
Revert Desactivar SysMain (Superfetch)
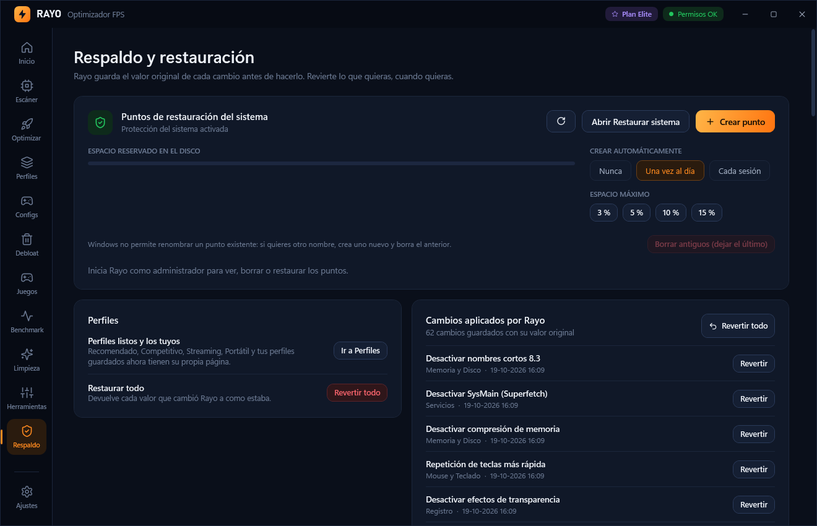pos(754,399)
